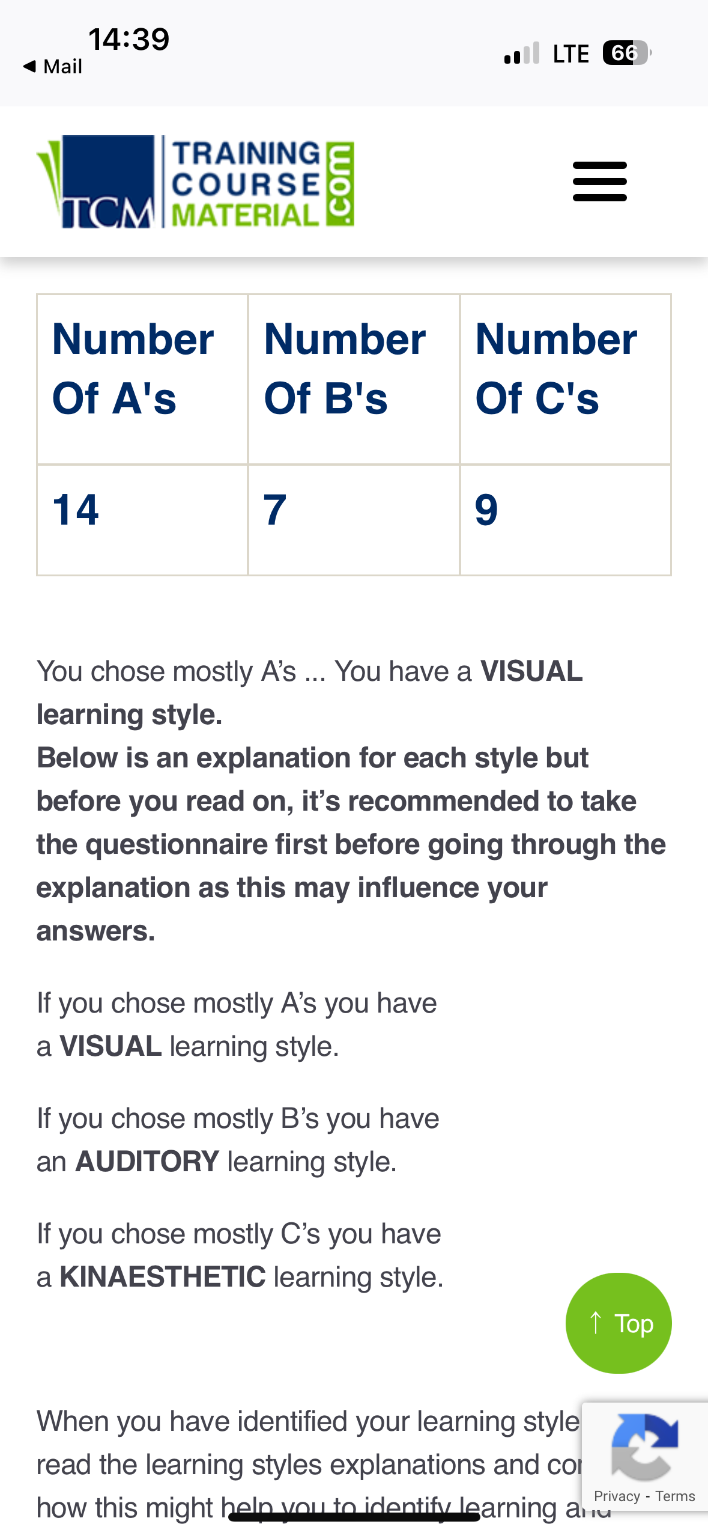Tap the LTE network indicator
This screenshot has height=1536, width=708.
point(570,53)
